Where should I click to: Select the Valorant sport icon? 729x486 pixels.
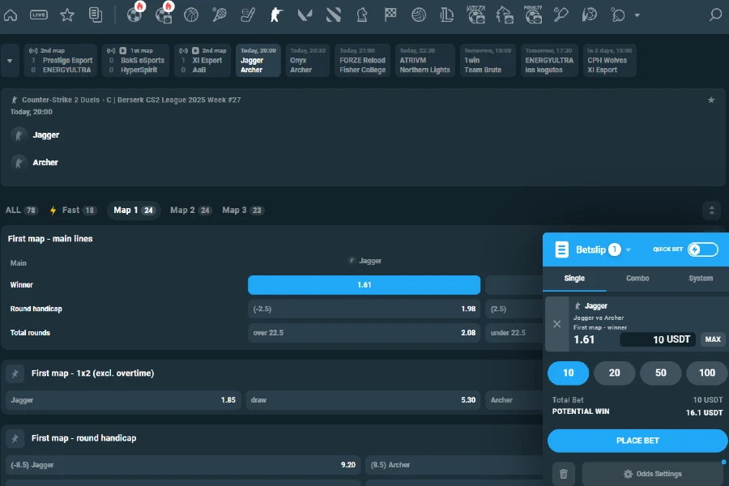305,15
